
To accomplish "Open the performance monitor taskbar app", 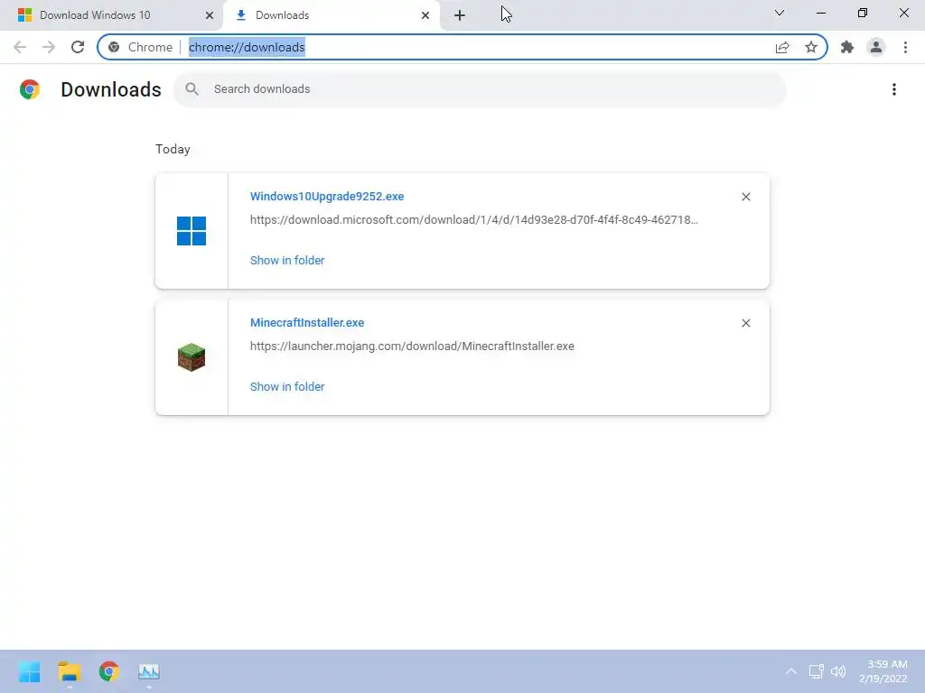I will tap(149, 671).
